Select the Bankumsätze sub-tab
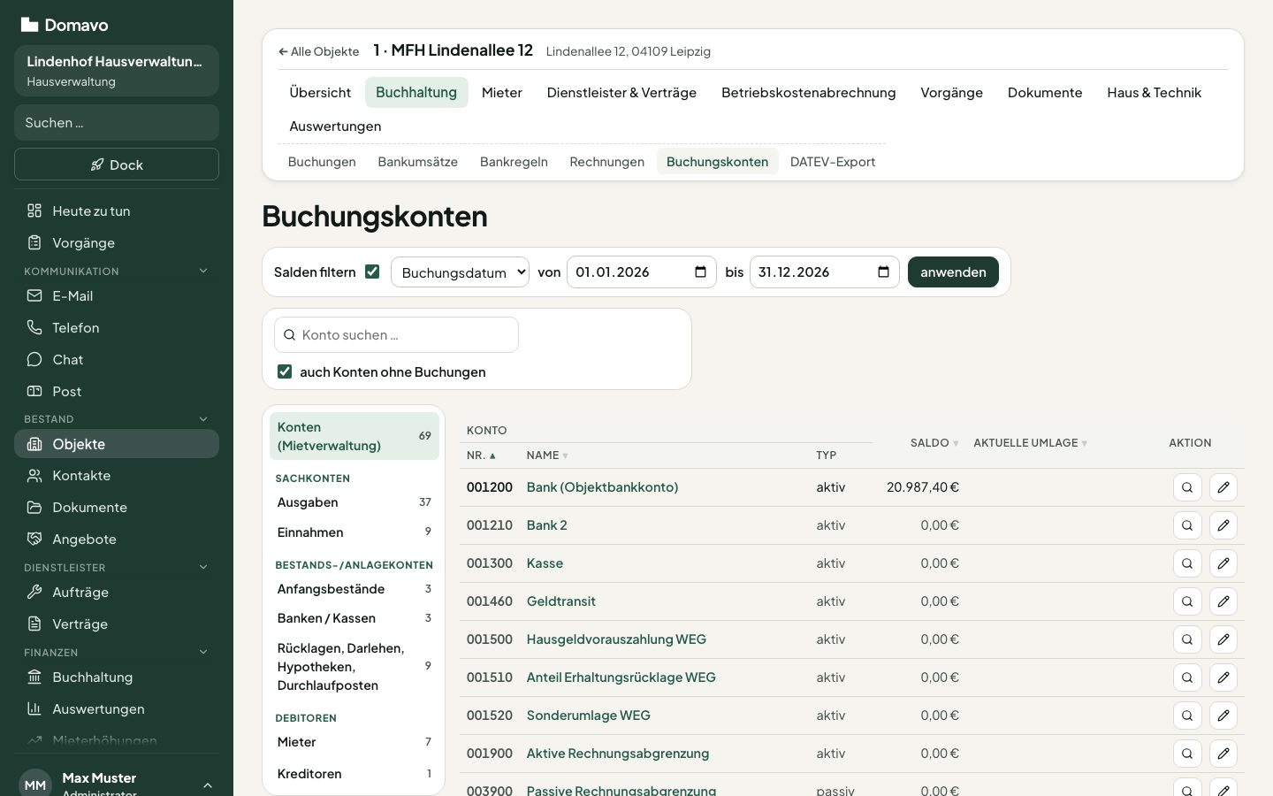The image size is (1273, 796). pyautogui.click(x=417, y=162)
